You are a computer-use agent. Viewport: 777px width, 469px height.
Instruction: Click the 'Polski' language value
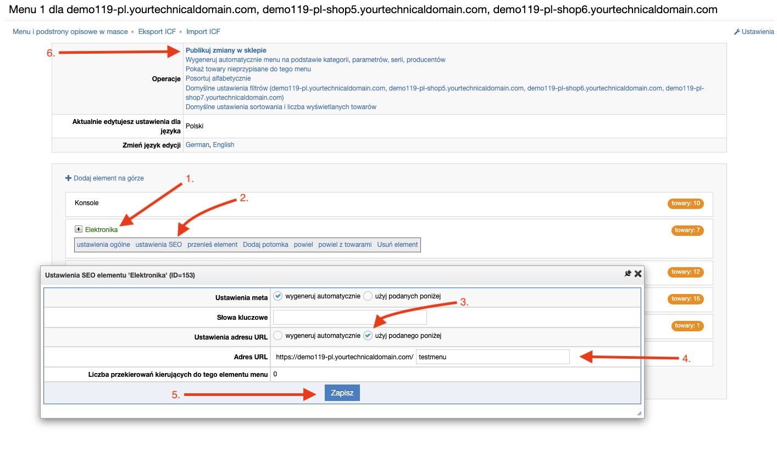tap(195, 126)
